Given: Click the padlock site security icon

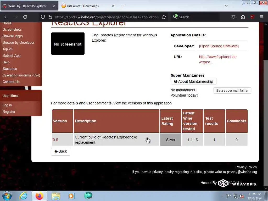Looking at the screenshot, I should click(50, 17).
